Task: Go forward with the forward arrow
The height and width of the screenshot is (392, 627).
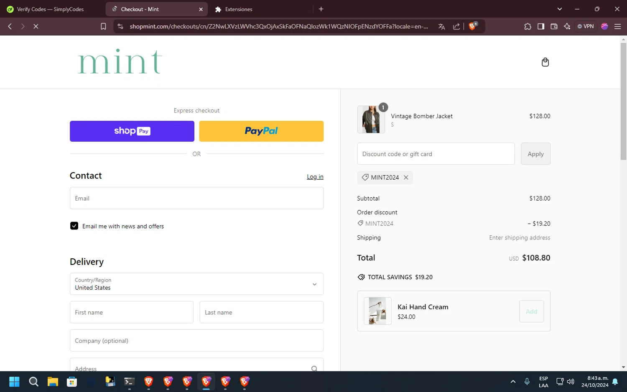Action: (x=23, y=26)
